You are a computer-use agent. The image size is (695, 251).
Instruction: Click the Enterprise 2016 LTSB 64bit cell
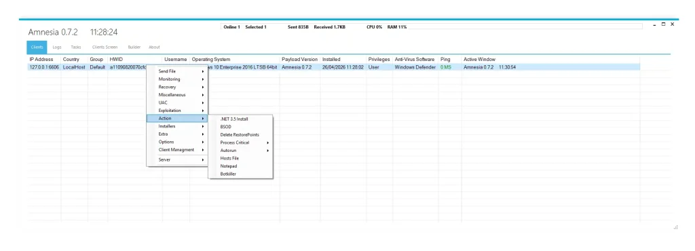(244, 67)
